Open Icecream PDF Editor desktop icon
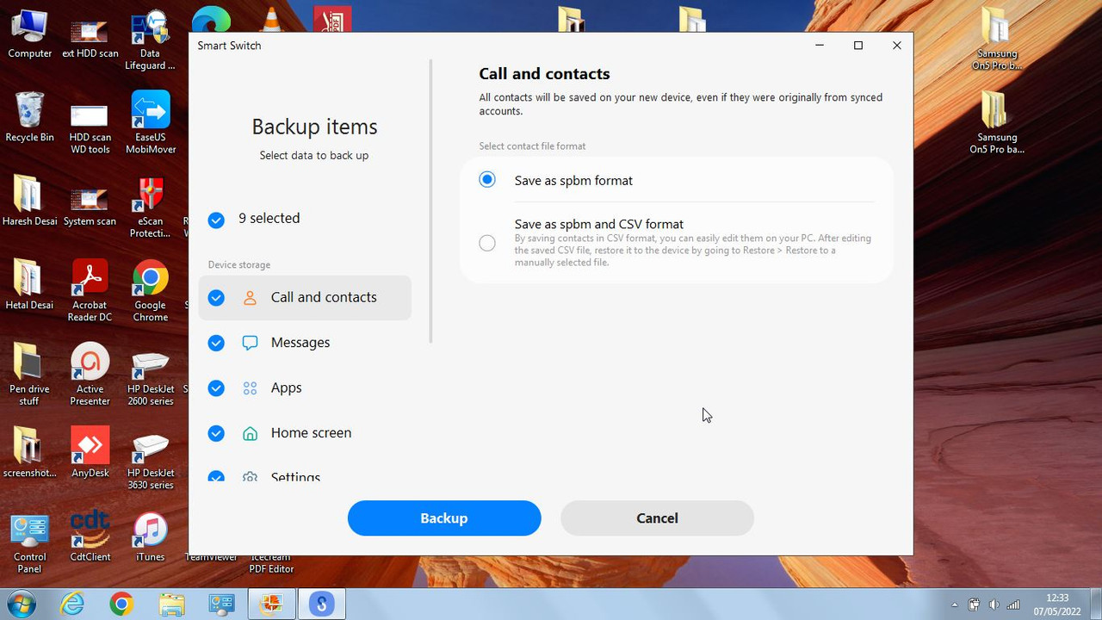The width and height of the screenshot is (1102, 620). tap(271, 564)
